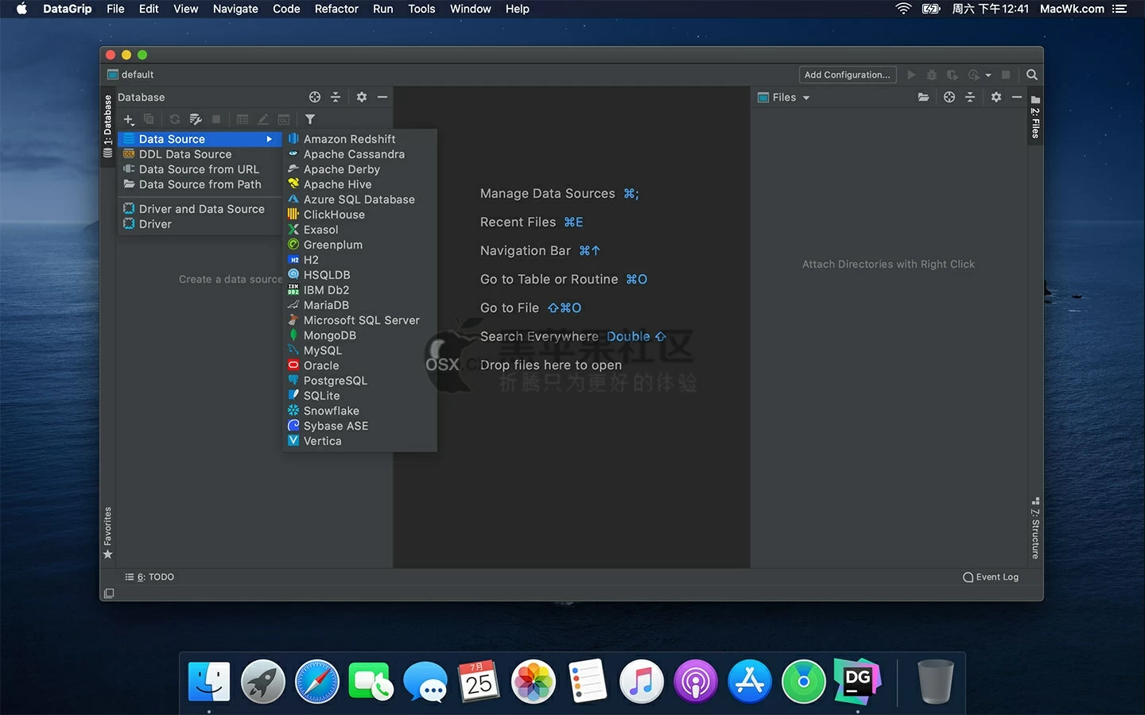Select Oracle data source

click(359, 365)
